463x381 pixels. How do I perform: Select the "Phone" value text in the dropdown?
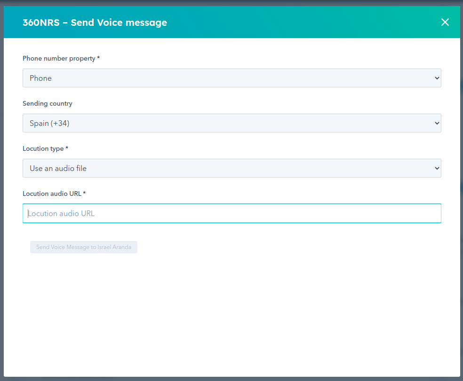click(40, 78)
